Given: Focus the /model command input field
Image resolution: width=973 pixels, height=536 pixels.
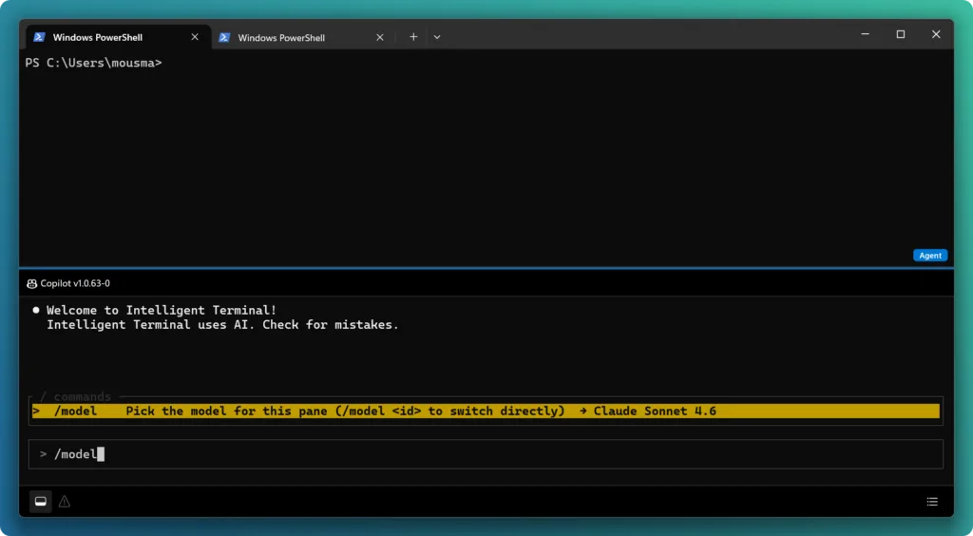Looking at the screenshot, I should pyautogui.click(x=486, y=454).
